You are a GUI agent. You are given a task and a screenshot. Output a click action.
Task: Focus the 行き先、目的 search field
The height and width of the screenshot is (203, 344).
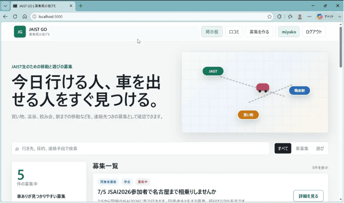(141, 149)
